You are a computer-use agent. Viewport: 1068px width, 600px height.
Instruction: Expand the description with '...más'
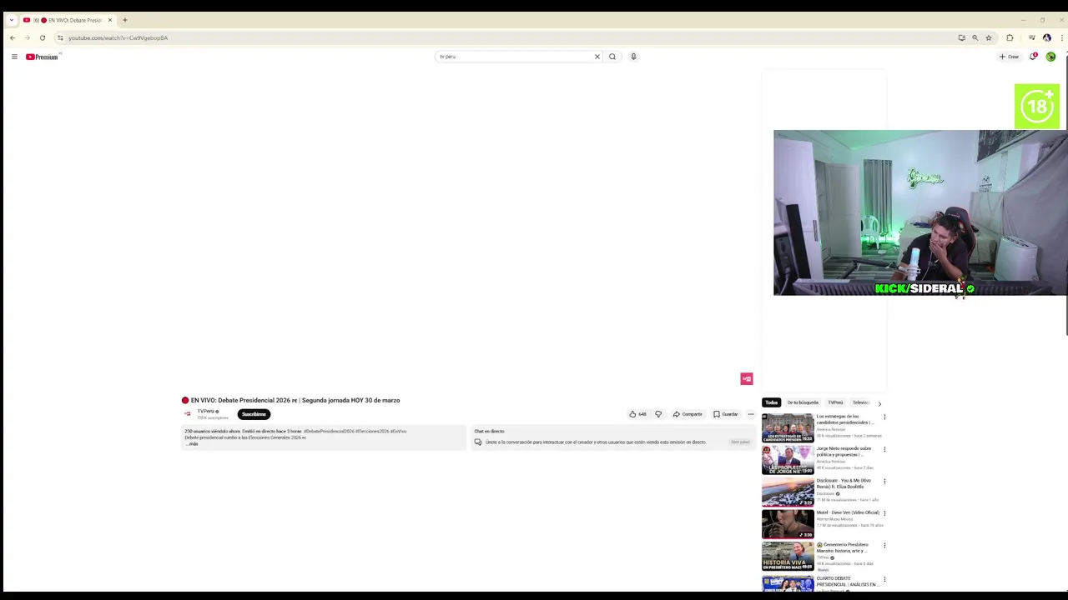tap(192, 444)
